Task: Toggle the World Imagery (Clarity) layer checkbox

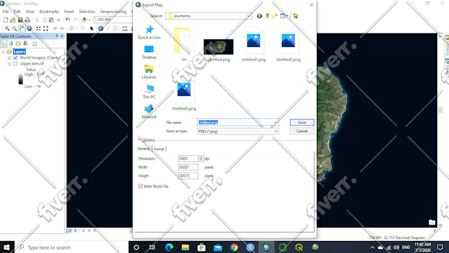Action: (15, 57)
